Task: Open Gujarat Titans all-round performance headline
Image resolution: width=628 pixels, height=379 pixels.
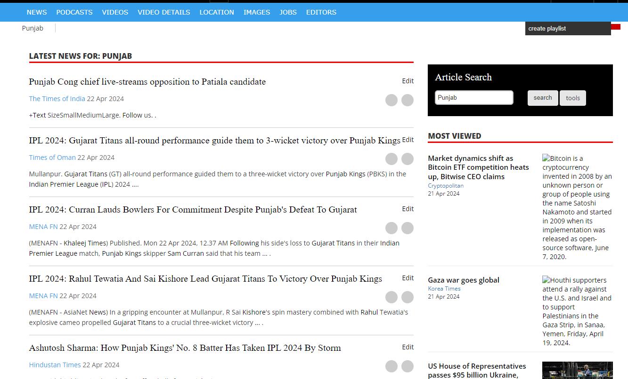Action: 214,141
